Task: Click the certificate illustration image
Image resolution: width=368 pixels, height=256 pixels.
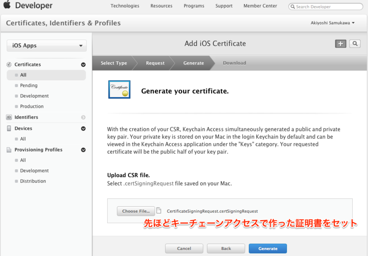Action: [x=119, y=89]
